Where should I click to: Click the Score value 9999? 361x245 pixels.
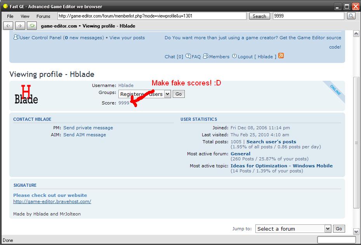point(124,103)
